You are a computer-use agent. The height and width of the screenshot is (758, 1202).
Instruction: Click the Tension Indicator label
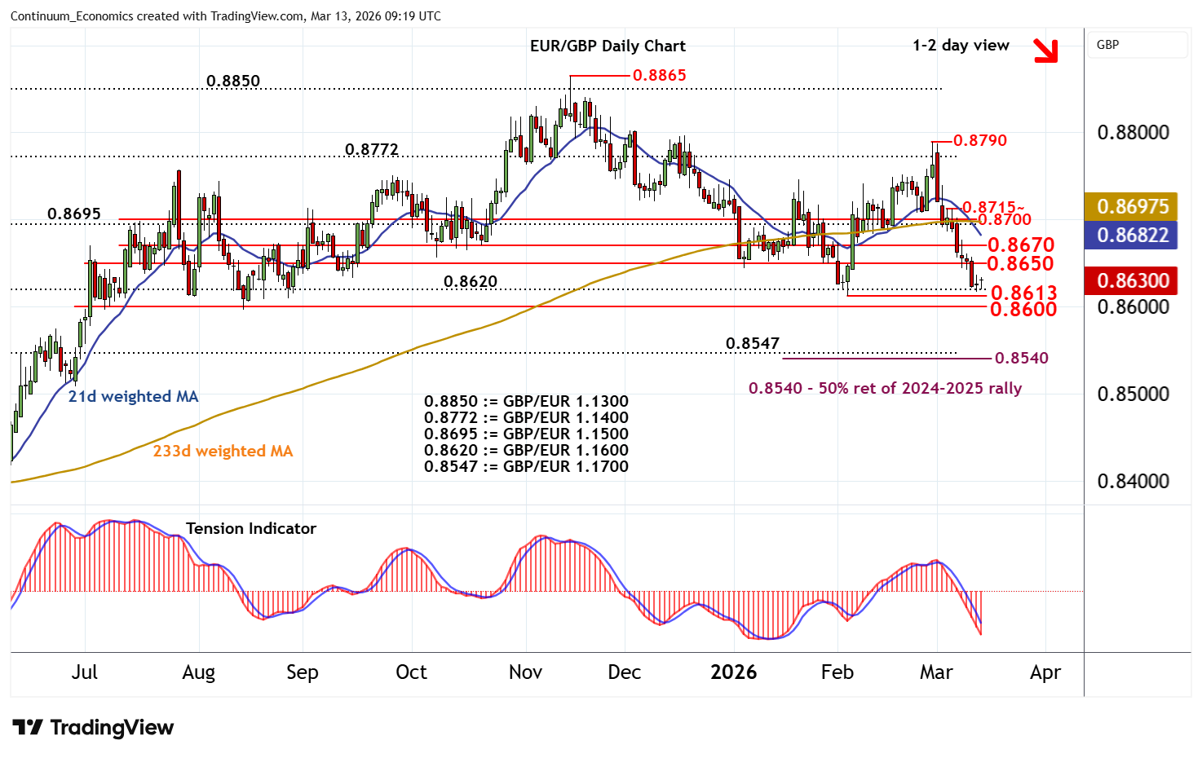[x=250, y=528]
